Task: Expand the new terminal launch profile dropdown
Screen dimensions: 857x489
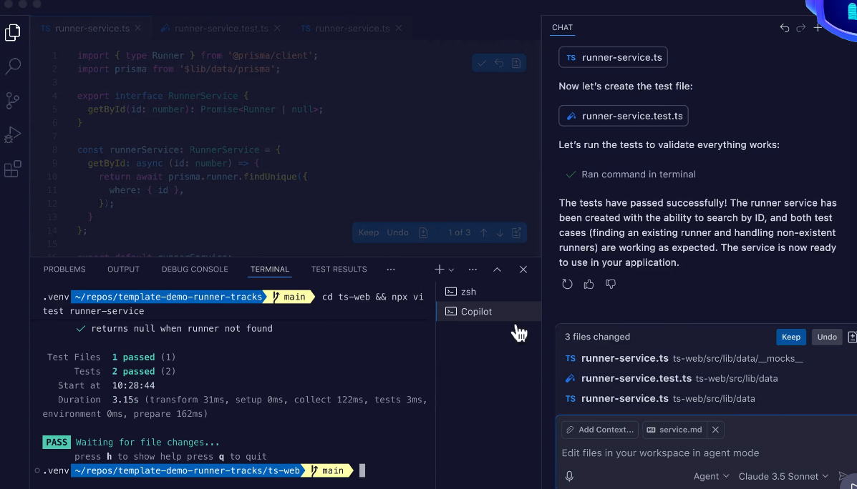Action: click(451, 270)
